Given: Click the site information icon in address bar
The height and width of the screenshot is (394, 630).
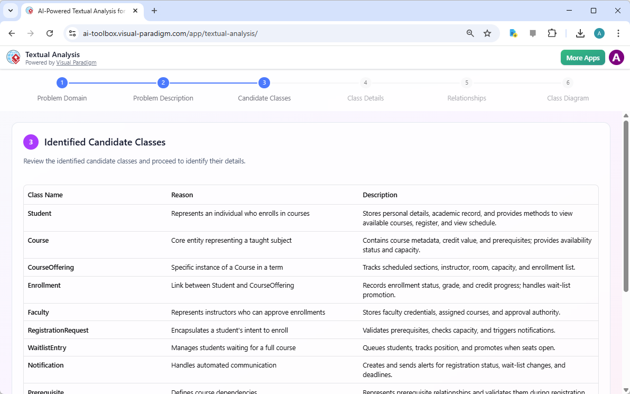Looking at the screenshot, I should pos(72,33).
